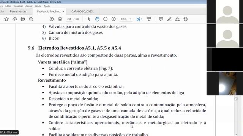243x136 pixels.
Task: Add a comment note
Action: tap(161, 19)
